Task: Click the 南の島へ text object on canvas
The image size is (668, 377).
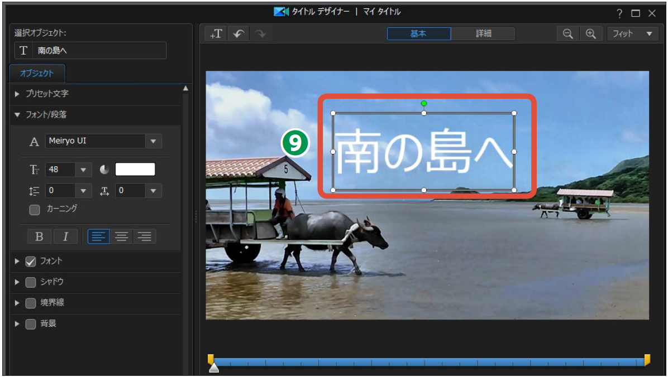Action: click(423, 152)
